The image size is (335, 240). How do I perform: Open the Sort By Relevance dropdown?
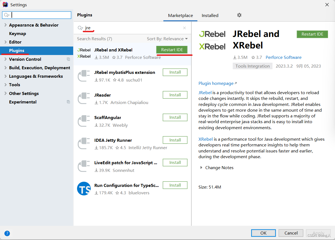tap(167, 39)
